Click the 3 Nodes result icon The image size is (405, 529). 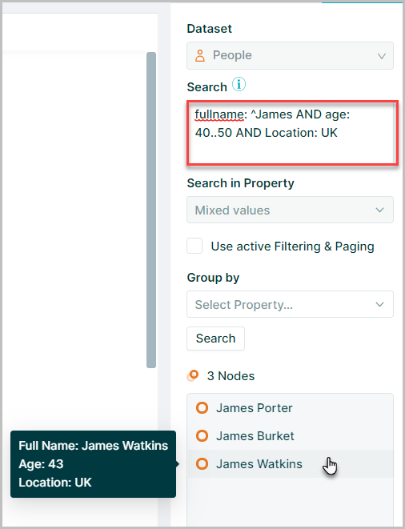pos(193,375)
